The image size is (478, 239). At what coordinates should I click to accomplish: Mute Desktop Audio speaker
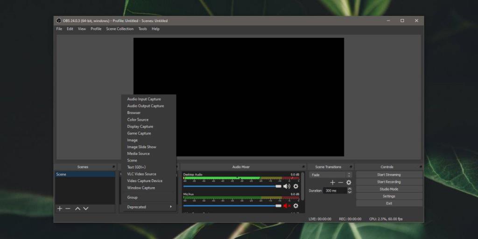point(286,186)
